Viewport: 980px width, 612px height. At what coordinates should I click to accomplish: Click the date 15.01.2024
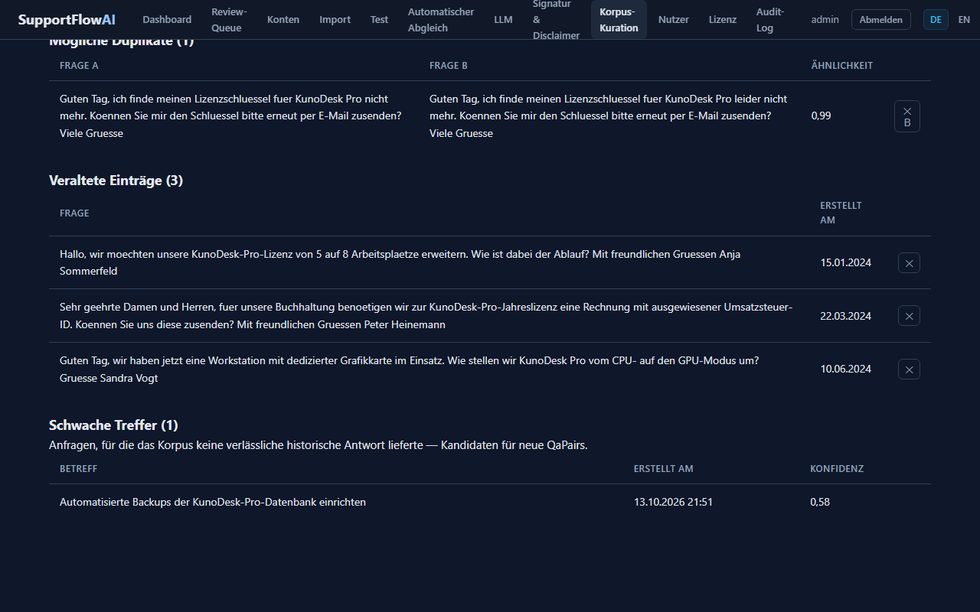(x=846, y=262)
